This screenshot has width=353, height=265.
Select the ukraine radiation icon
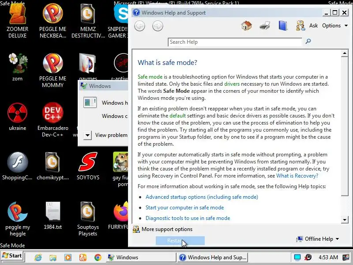coord(17,117)
